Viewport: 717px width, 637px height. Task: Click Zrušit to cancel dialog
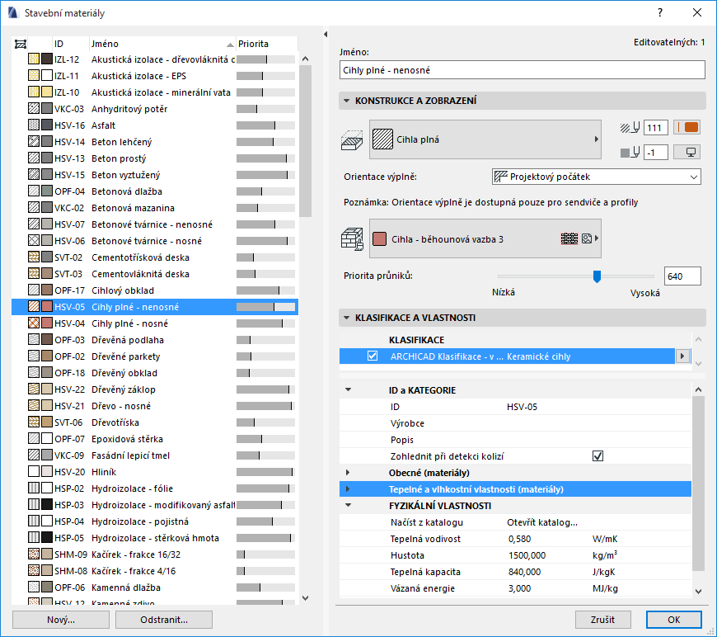[x=602, y=620]
